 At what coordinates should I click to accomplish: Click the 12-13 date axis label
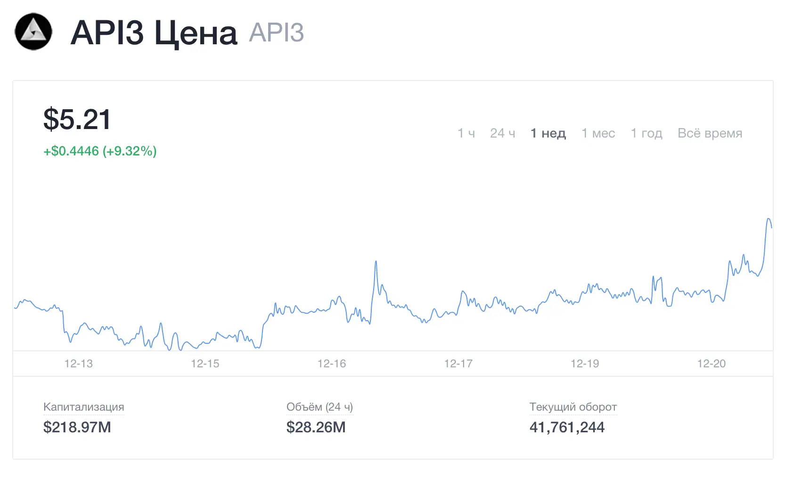click(x=79, y=364)
